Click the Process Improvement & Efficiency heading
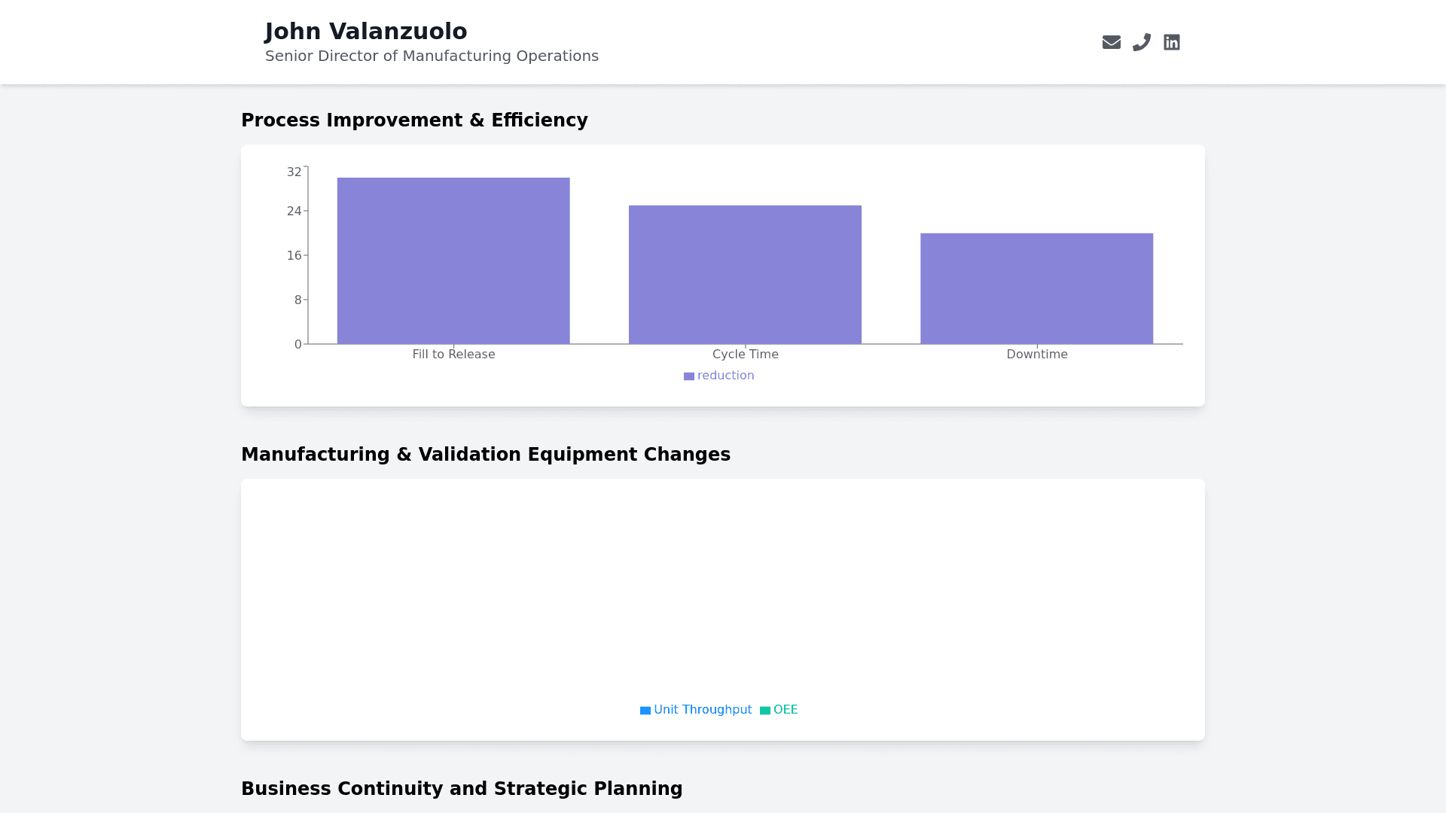The height and width of the screenshot is (813, 1446). (414, 120)
